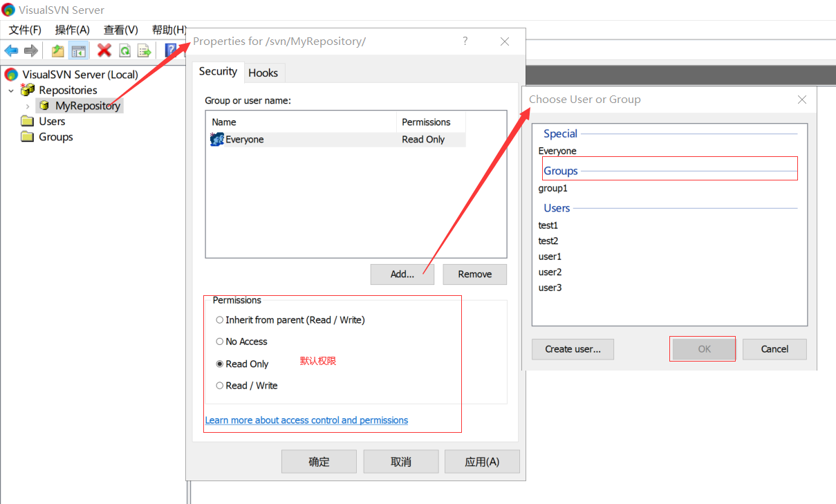Expand the MyRepository tree node
The height and width of the screenshot is (504, 836).
point(28,106)
